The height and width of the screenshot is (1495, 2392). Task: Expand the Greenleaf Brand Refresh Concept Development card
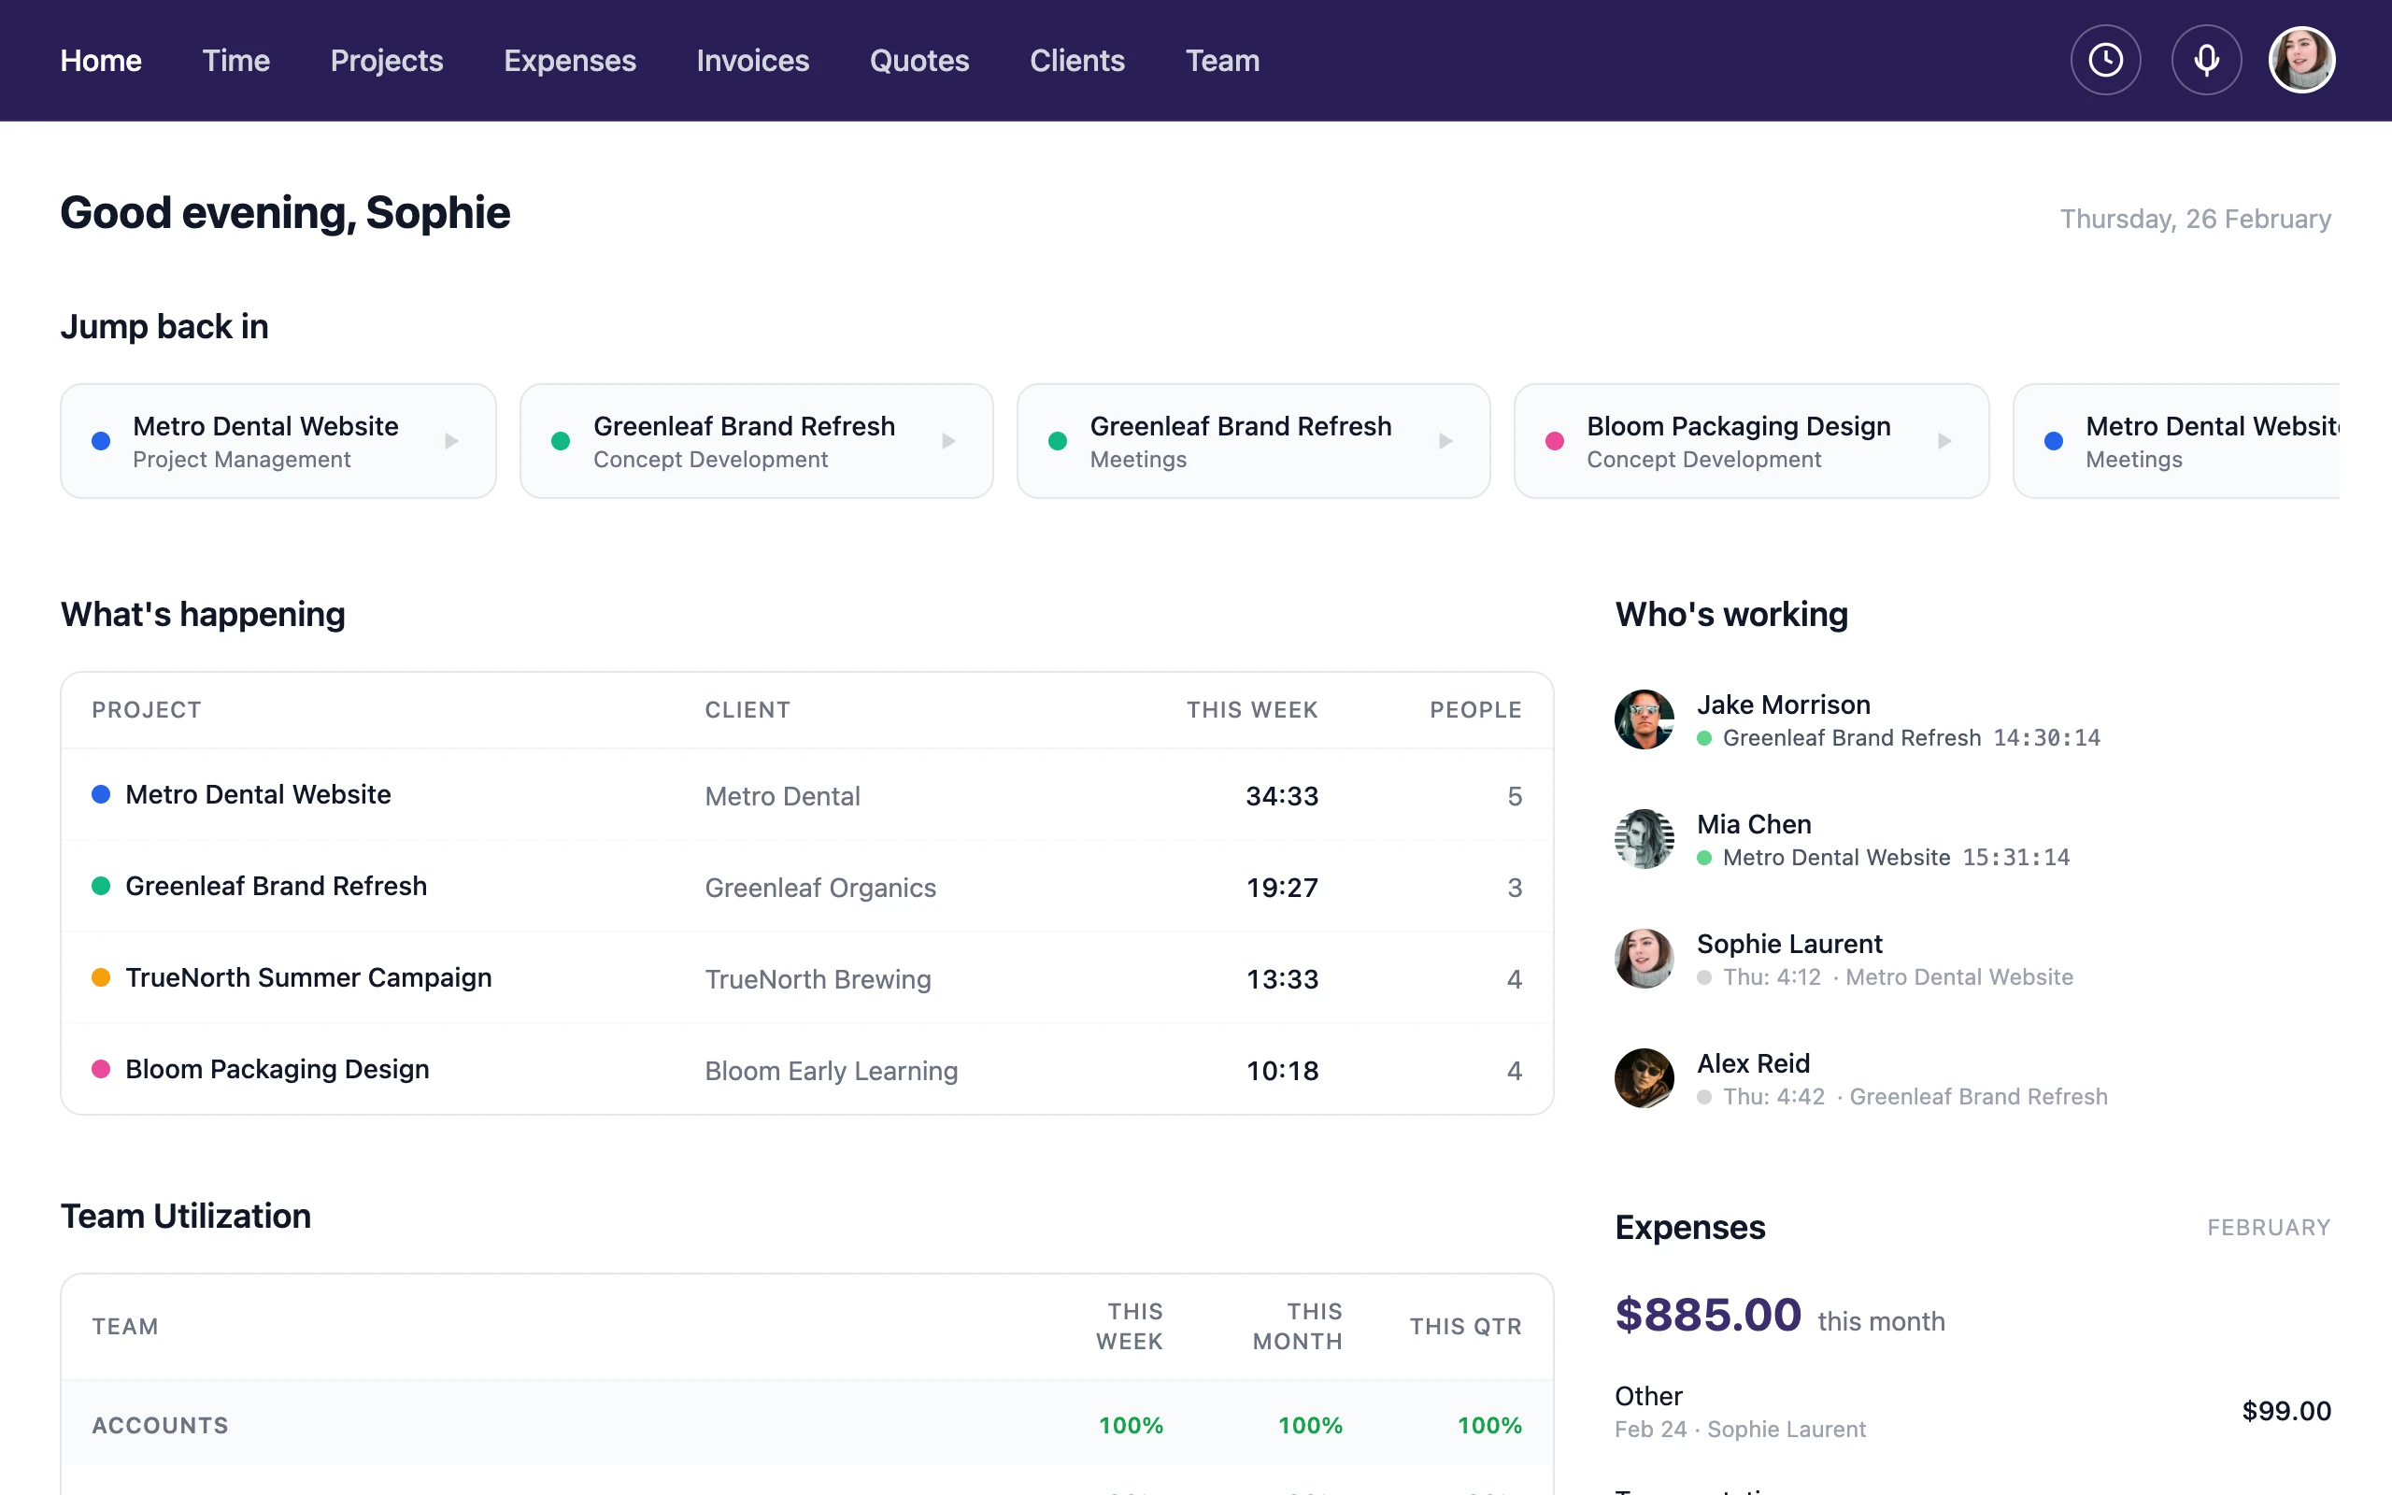tap(949, 441)
